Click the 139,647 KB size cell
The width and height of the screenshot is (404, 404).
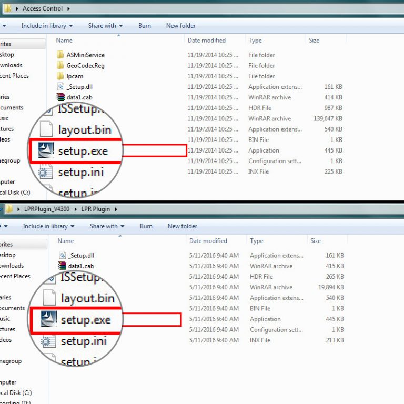click(x=328, y=118)
